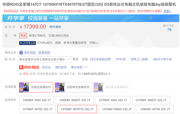Viewport: 180px width, 114px height.
Task: Click the 后日达 delivery option
Action: click(46, 67)
